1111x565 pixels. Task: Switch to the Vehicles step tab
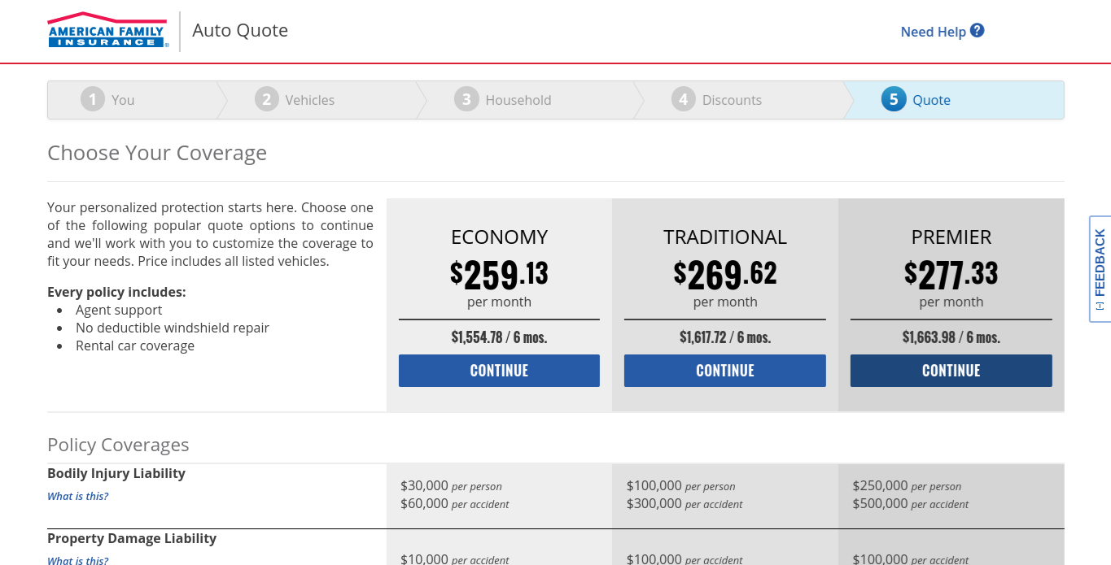point(311,99)
